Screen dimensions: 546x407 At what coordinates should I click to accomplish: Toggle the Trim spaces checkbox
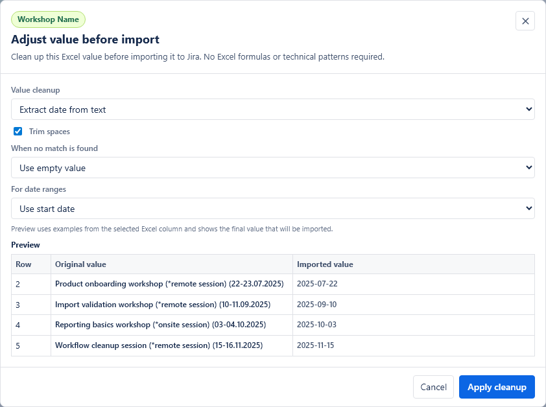[x=18, y=132]
